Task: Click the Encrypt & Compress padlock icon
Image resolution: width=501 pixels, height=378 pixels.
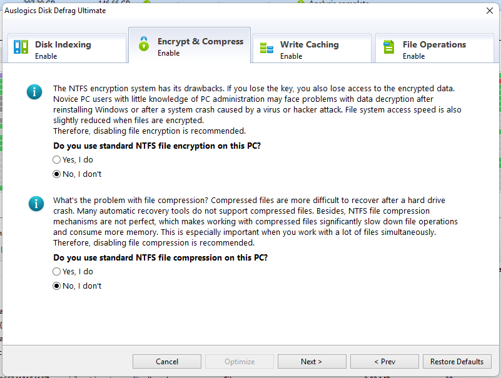Action: 144,44
